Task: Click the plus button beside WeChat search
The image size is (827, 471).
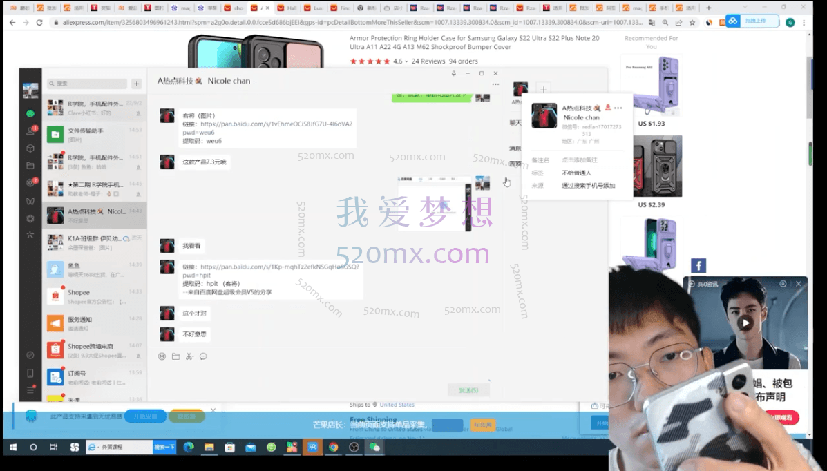Action: point(136,84)
